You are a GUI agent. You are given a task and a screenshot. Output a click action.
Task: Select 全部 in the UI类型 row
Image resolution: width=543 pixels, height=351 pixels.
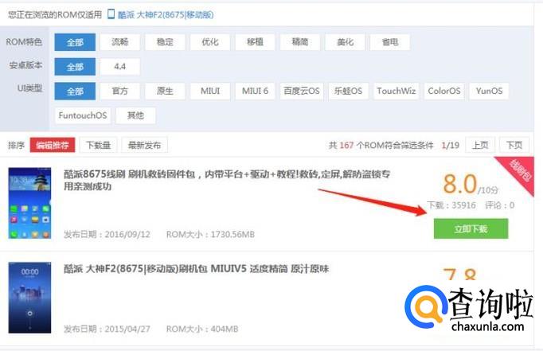coord(75,92)
